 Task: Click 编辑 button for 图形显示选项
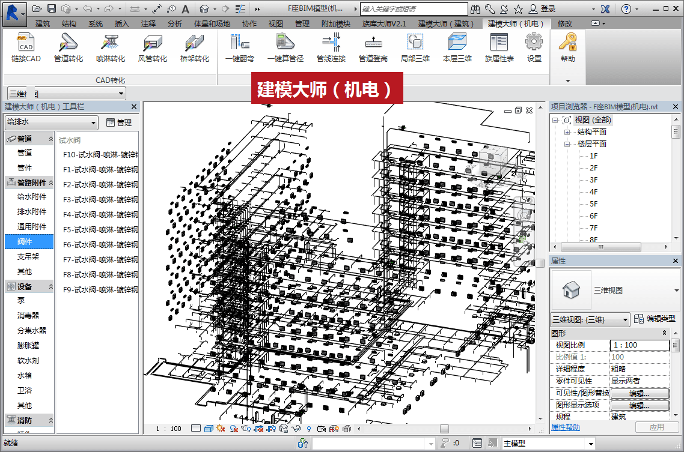640,405
